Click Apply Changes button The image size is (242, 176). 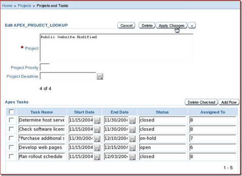(172, 26)
